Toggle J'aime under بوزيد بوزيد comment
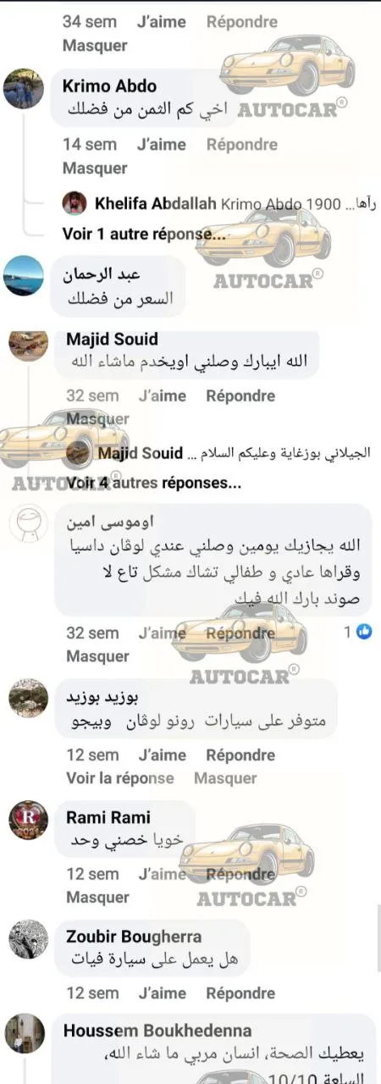 point(163,755)
